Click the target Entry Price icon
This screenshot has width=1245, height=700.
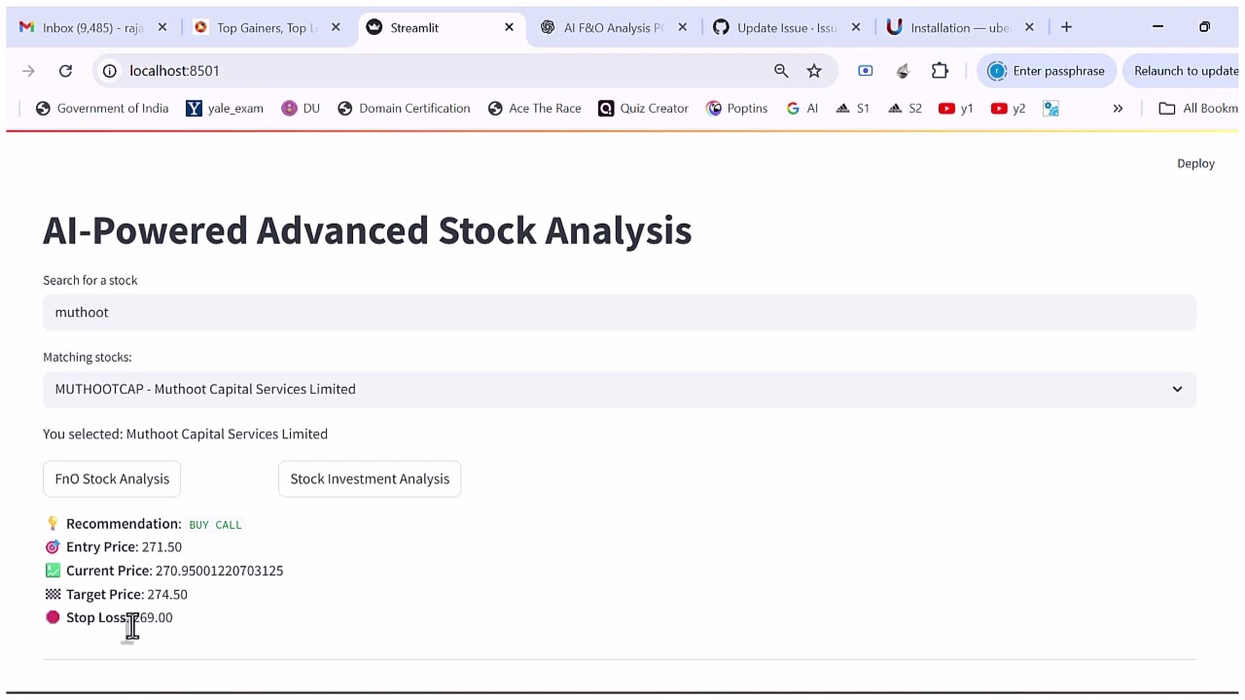pyautogui.click(x=53, y=546)
